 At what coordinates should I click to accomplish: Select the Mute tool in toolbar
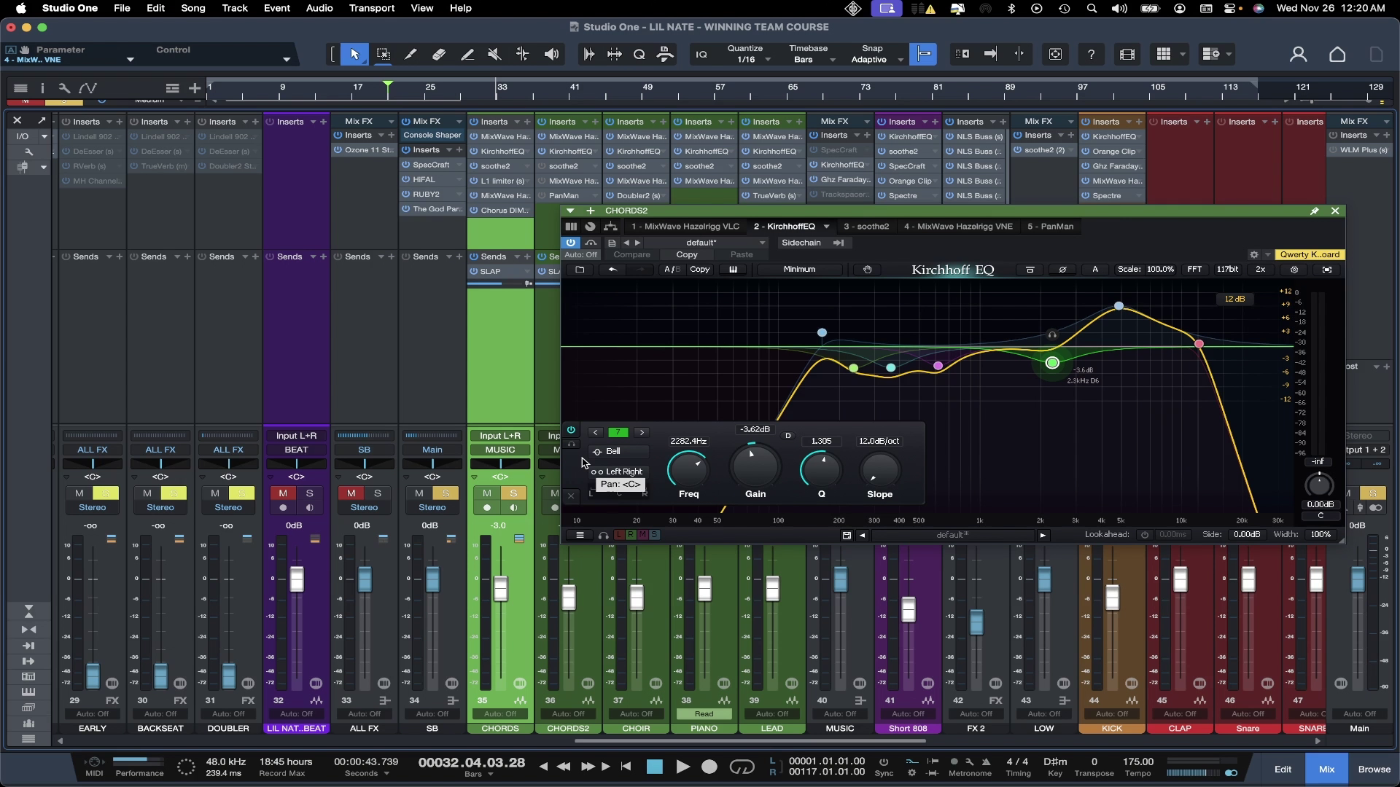[x=494, y=54]
